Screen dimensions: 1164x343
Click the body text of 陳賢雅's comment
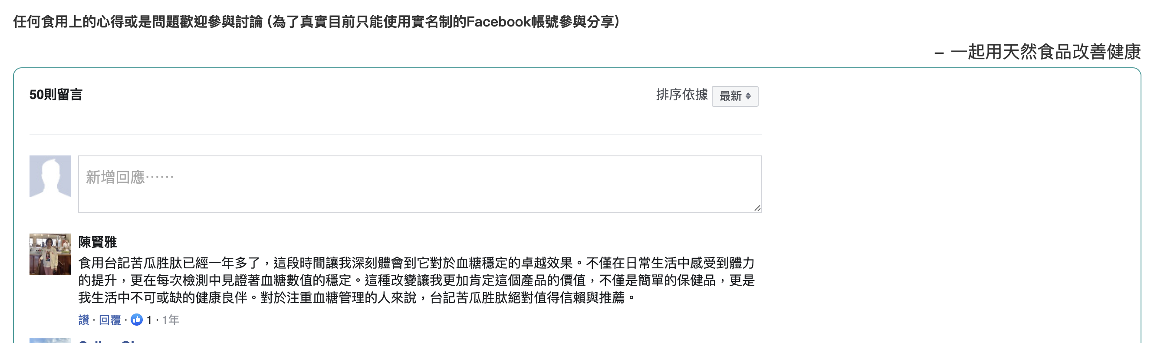416,280
